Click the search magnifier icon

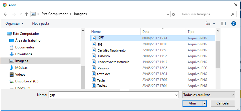click(x=233, y=14)
